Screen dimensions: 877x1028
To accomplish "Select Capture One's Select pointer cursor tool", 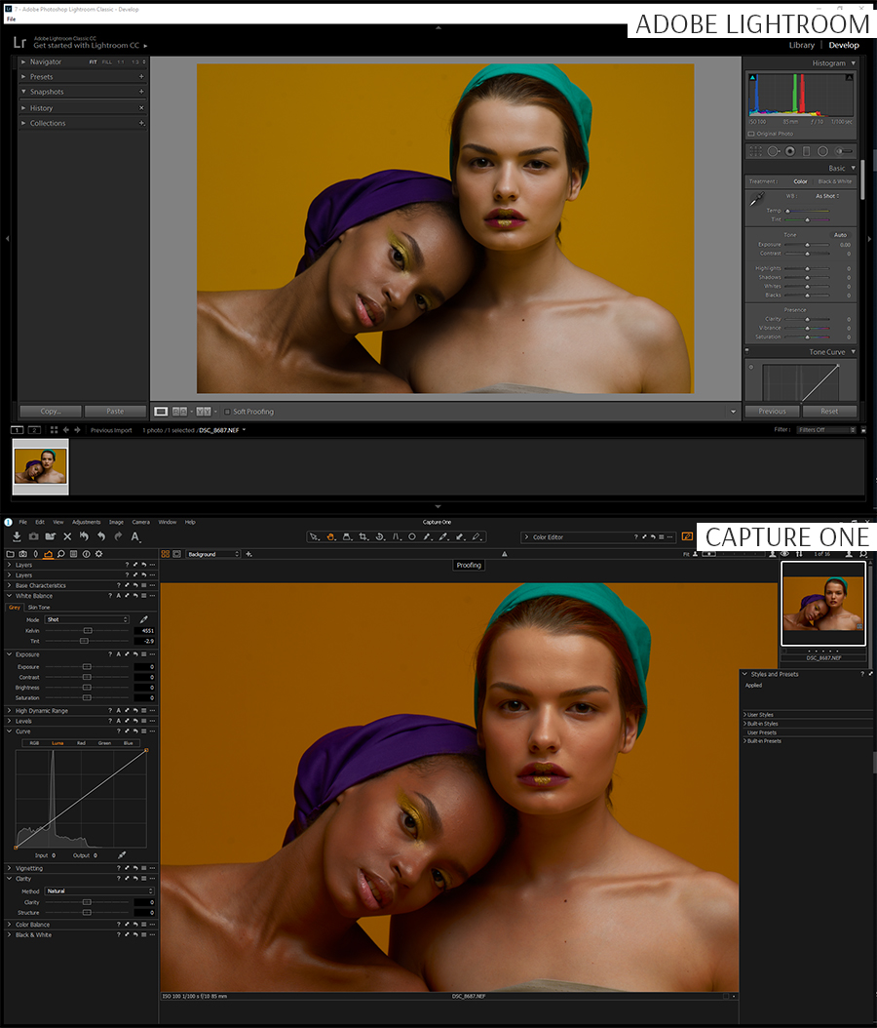I will coord(315,537).
